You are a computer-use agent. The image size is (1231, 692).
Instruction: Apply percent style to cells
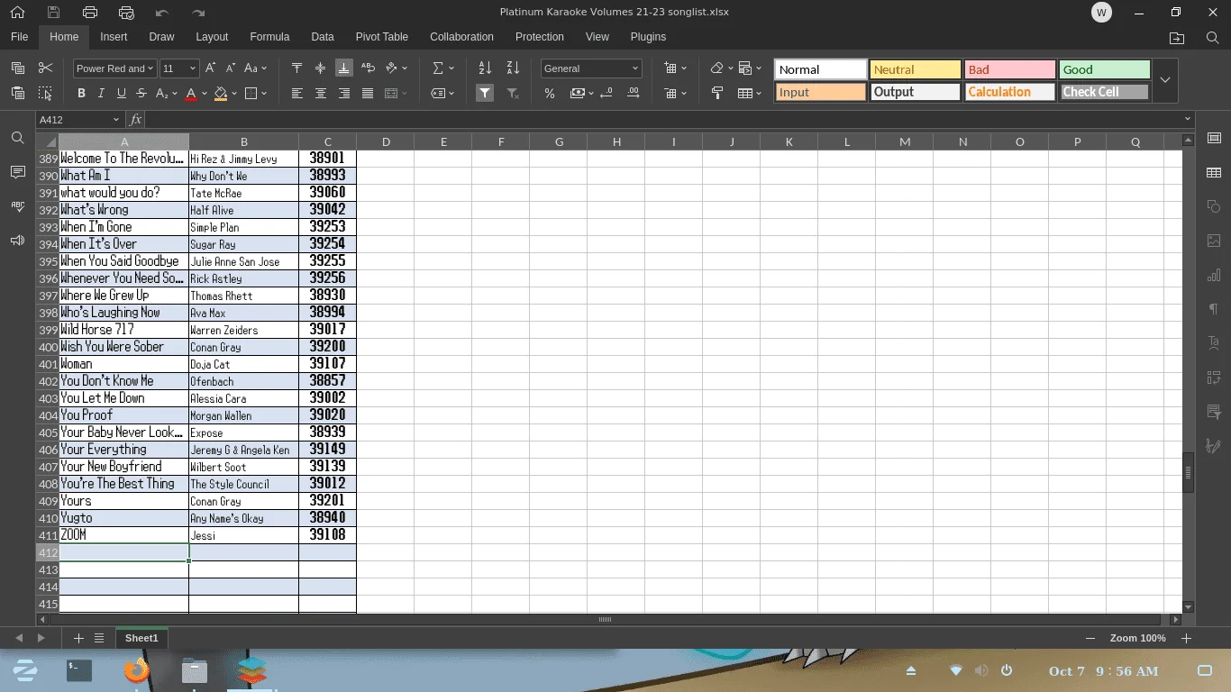(x=550, y=93)
